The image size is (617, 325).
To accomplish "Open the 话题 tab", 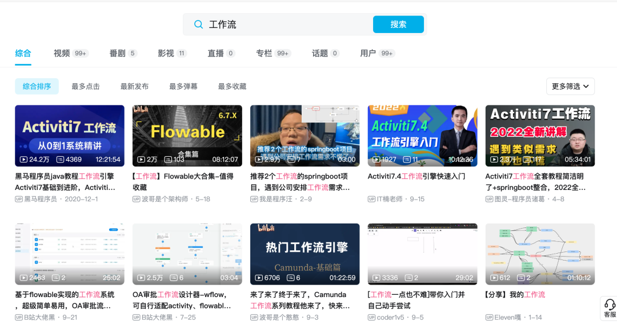I will coord(325,54).
